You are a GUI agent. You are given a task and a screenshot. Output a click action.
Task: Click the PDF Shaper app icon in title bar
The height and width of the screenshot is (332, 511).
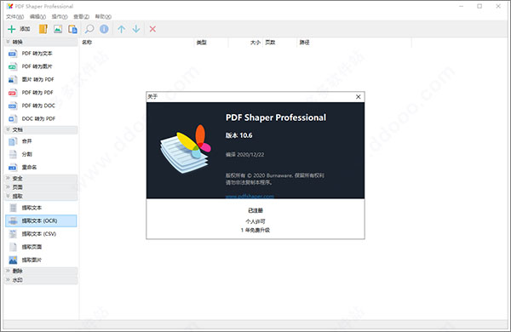pyautogui.click(x=9, y=6)
